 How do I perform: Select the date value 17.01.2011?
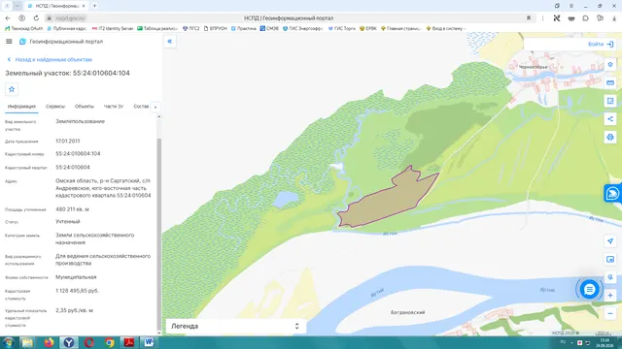[x=68, y=141]
